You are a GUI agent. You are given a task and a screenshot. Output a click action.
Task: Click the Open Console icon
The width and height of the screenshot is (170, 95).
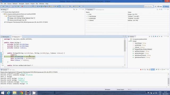pos(162,70)
